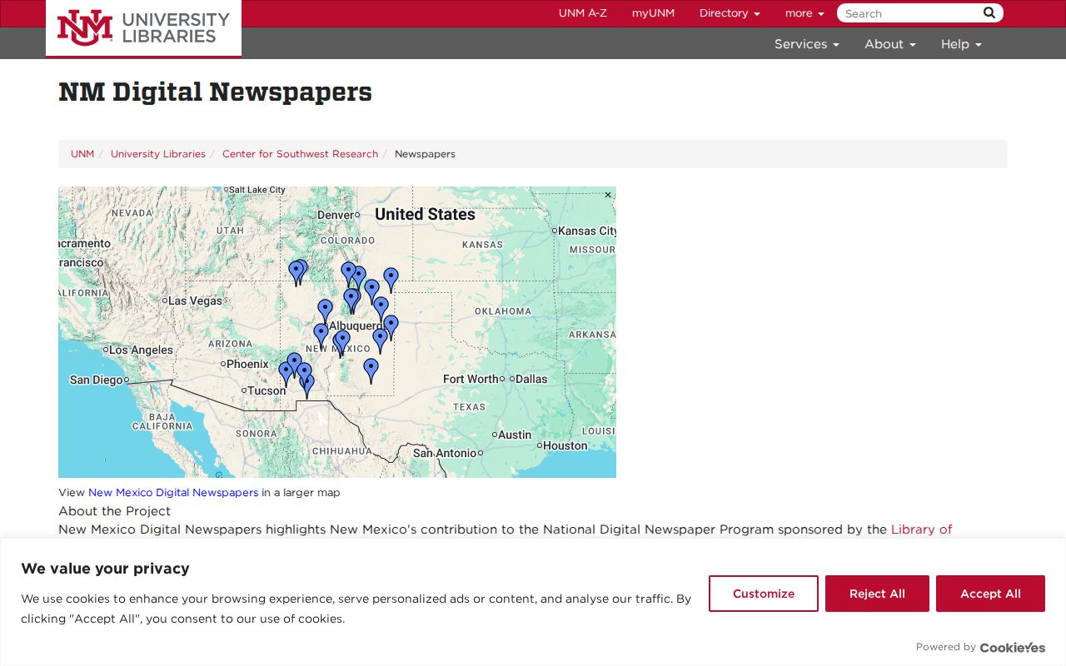Click the About the Project text
This screenshot has width=1066, height=666.
pos(114,511)
